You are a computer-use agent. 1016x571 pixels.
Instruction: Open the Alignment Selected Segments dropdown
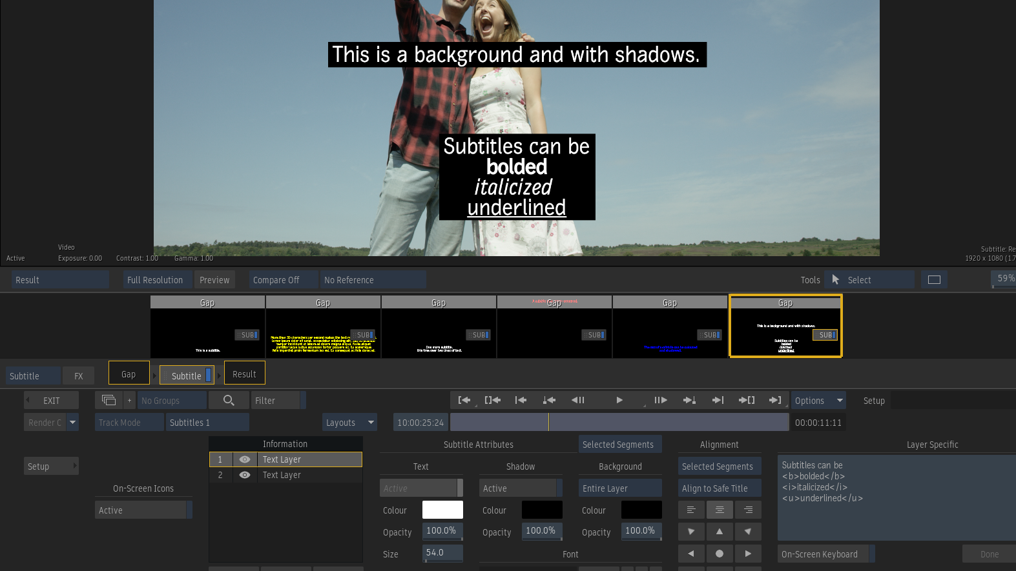tap(720, 466)
